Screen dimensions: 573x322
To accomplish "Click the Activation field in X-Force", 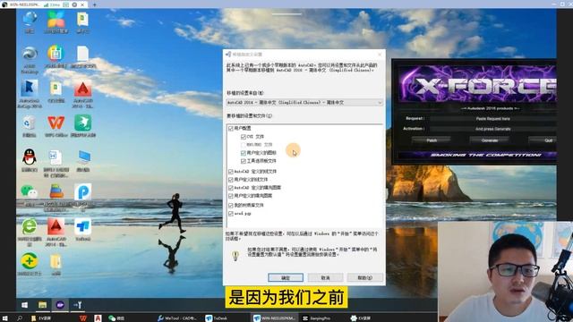I will [x=493, y=129].
